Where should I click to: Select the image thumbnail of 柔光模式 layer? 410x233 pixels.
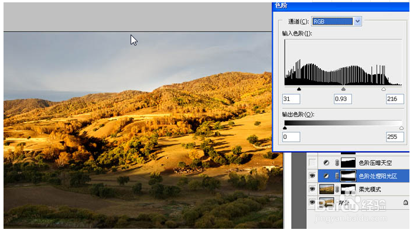(x=327, y=189)
